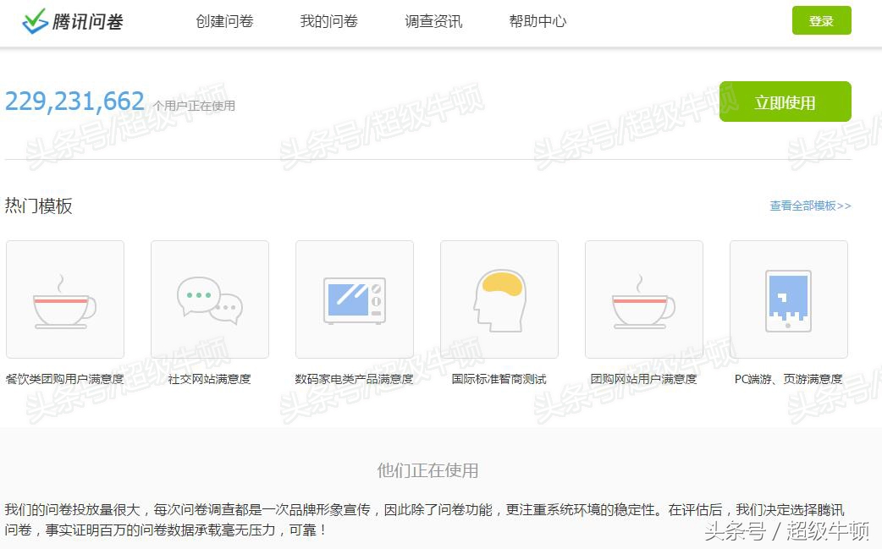The image size is (882, 549).
Task: Click the 229,231,662 user count figure
Action: pyautogui.click(x=74, y=101)
